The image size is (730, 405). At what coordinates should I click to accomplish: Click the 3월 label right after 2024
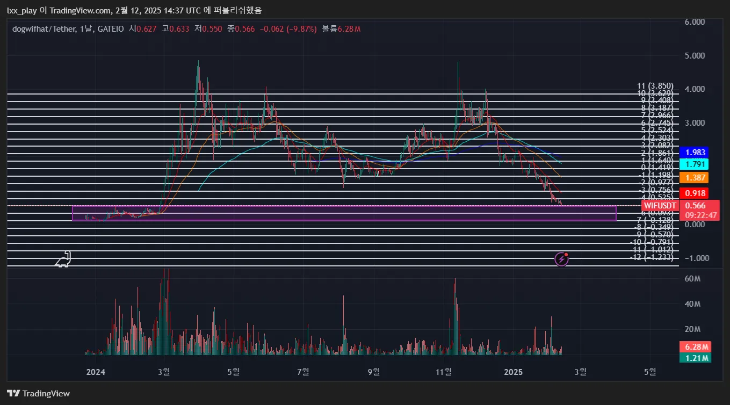coord(164,372)
